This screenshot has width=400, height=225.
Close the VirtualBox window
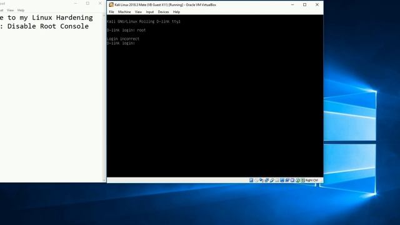coord(317,4)
